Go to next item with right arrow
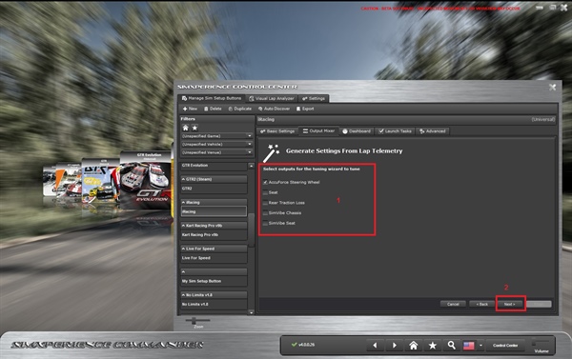572x359 pixels. tap(394, 345)
